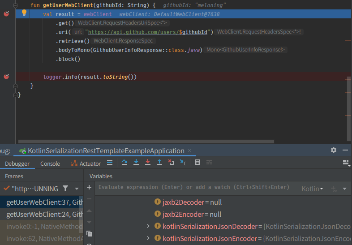The width and height of the screenshot is (352, 245).
Task: Click the editor horizontal scrollbar
Action: (146, 142)
